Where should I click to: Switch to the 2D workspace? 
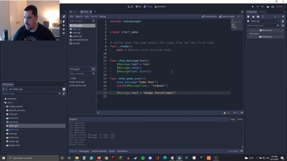tap(130, 7)
